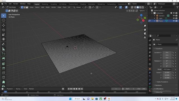The image size is (179, 101).
Task: Click the pan hand viewport icon
Action: point(145,30)
